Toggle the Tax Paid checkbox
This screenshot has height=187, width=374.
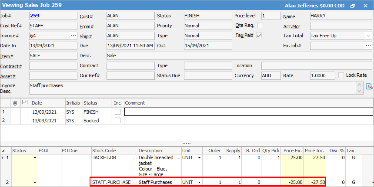point(259,36)
